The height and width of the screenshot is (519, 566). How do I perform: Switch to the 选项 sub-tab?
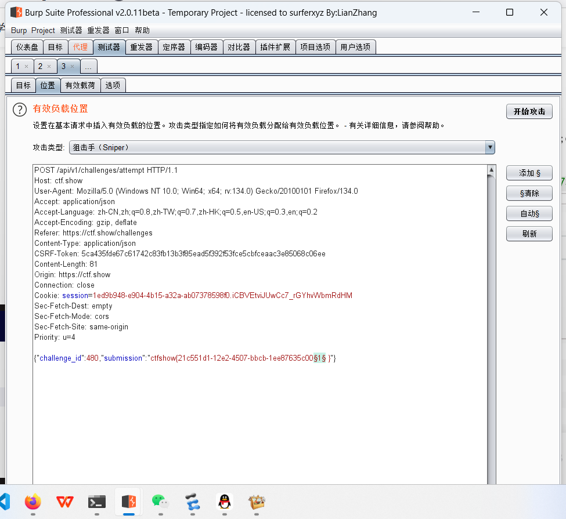pyautogui.click(x=113, y=85)
